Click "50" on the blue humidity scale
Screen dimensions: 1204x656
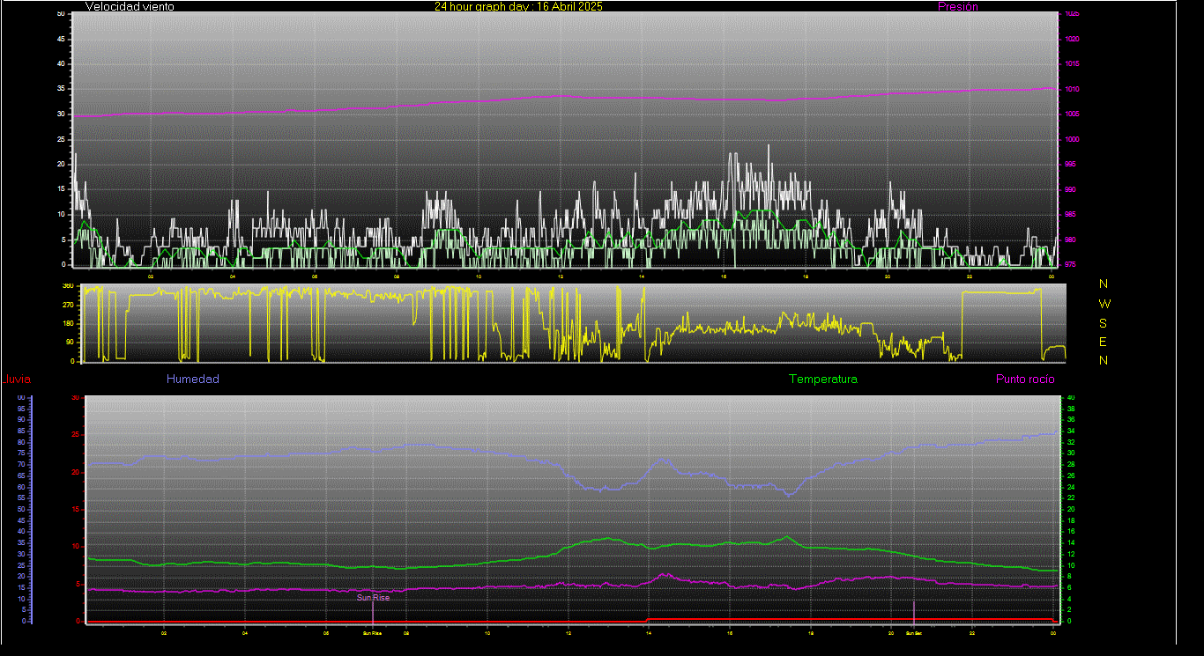21,510
